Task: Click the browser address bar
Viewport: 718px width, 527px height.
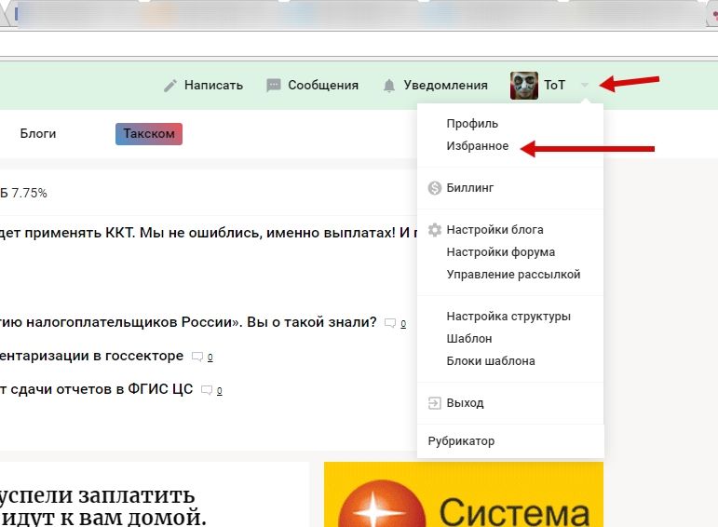Action: click(359, 44)
